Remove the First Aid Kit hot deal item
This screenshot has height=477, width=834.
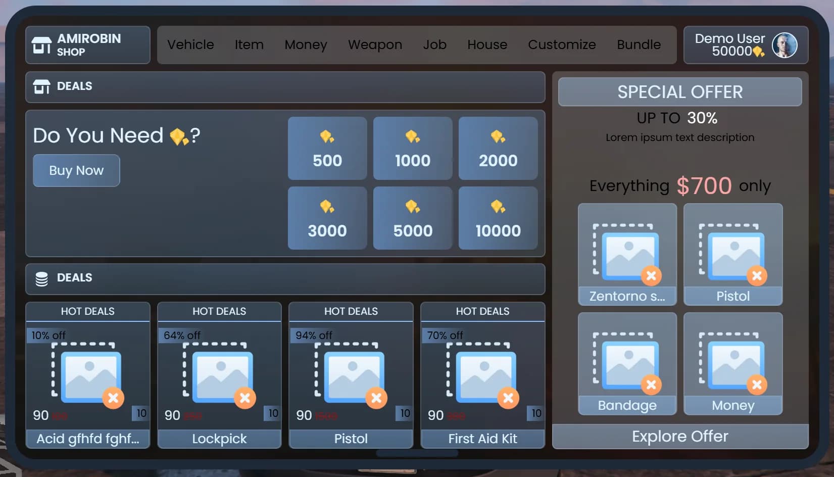(508, 398)
